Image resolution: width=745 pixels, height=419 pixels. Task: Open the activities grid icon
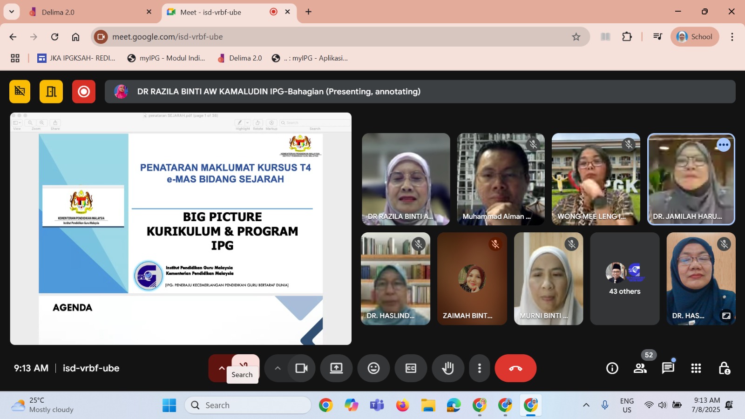coord(696,368)
